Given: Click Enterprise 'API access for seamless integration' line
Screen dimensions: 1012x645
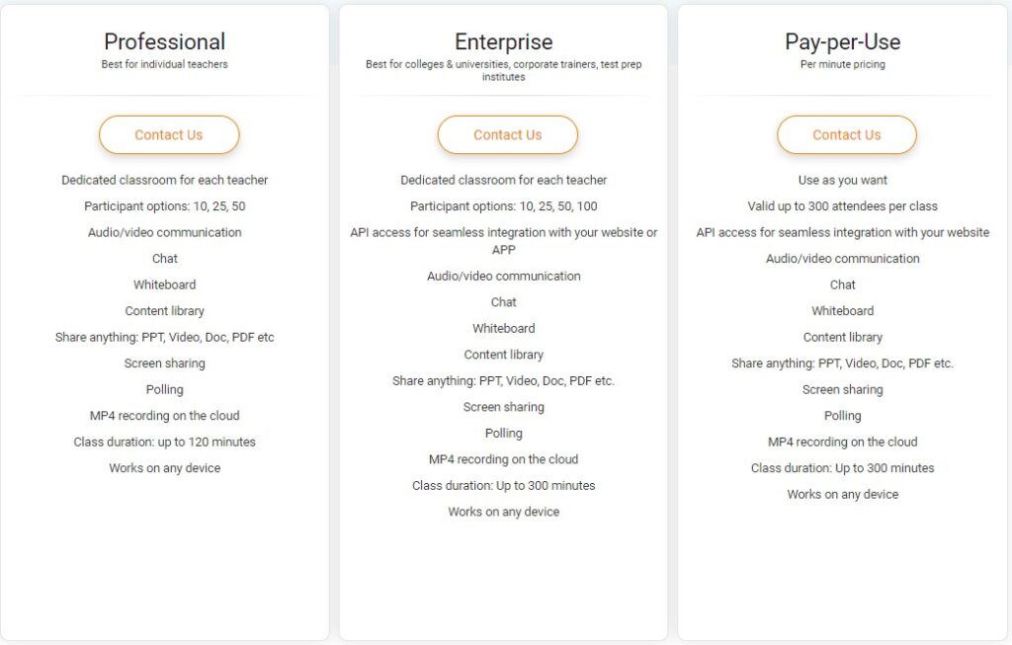Looking at the screenshot, I should tap(503, 241).
